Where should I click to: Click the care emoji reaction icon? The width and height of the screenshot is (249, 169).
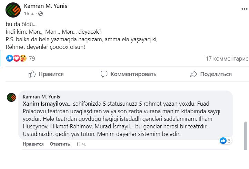tap(22, 59)
